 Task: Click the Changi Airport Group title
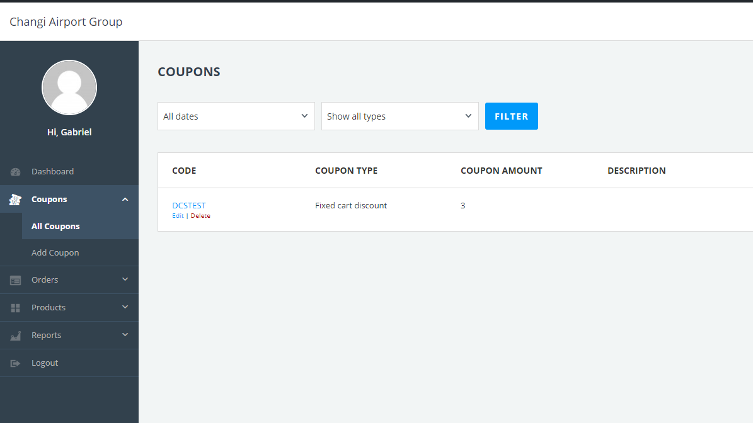coord(66,21)
